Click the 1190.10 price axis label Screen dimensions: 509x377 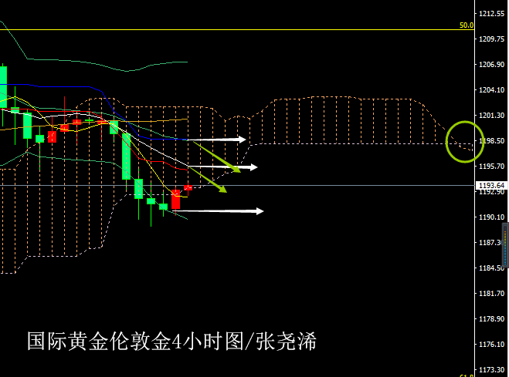492,217
